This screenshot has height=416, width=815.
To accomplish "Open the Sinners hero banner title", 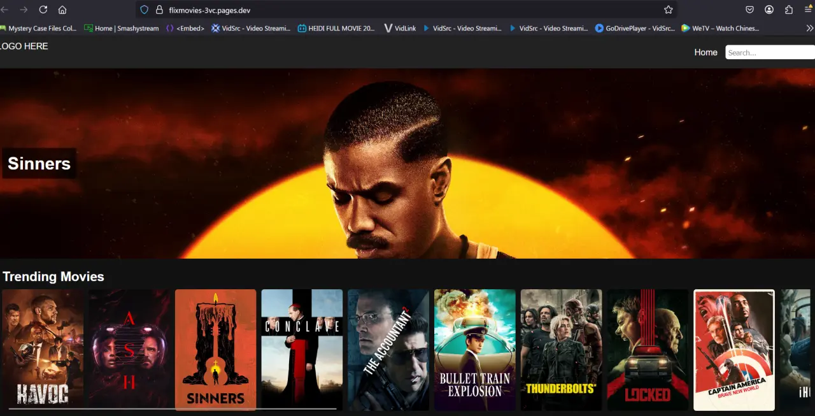I will click(x=39, y=163).
